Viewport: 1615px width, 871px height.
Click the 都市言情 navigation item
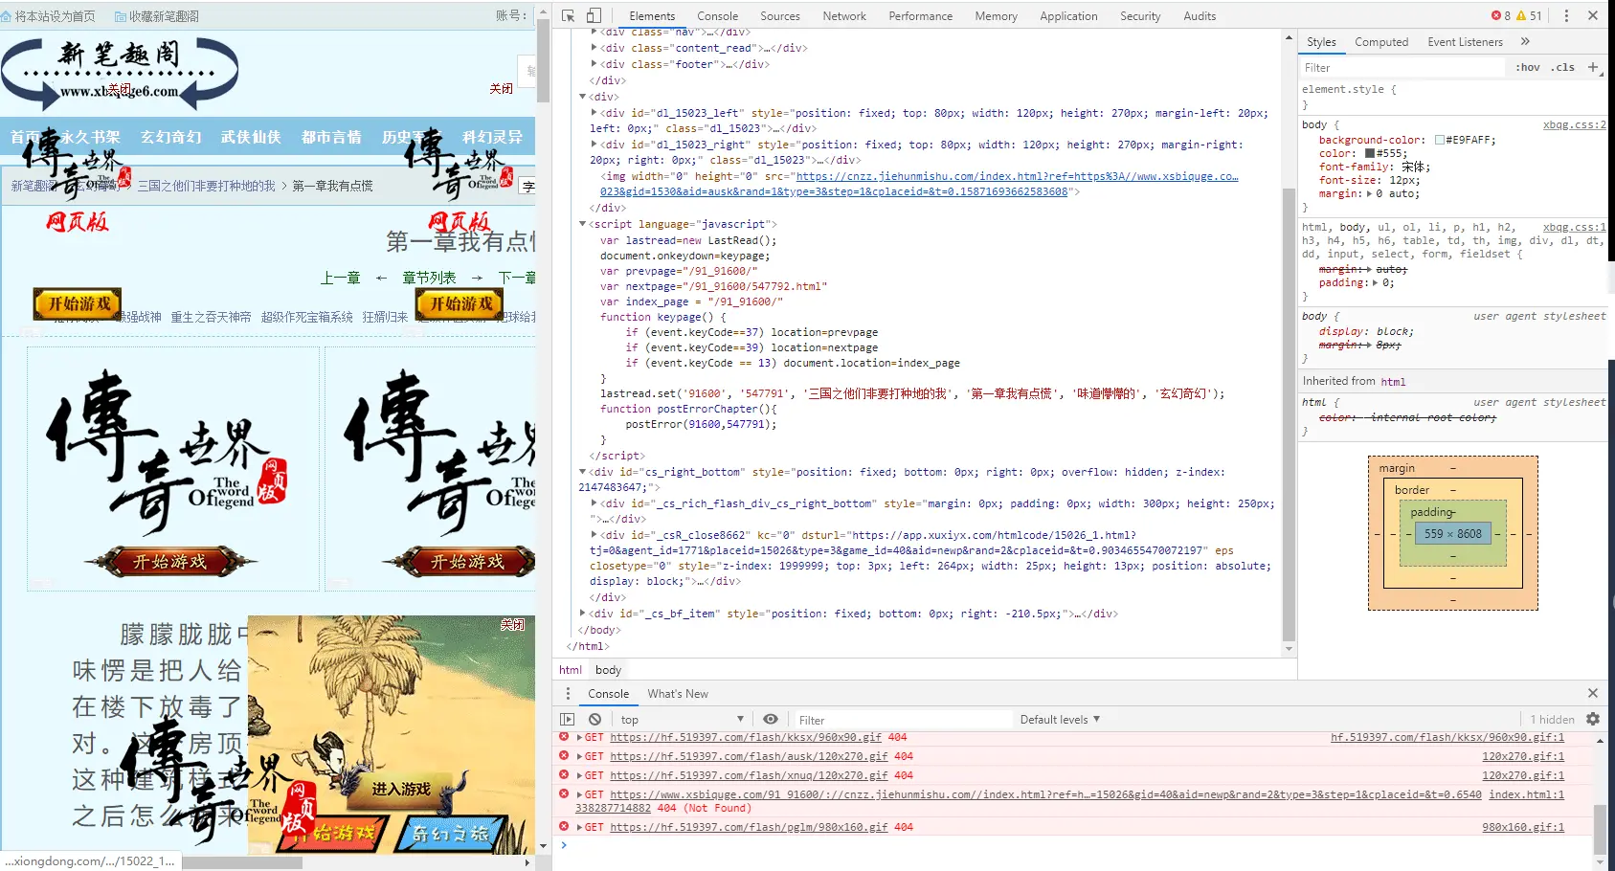pos(331,137)
